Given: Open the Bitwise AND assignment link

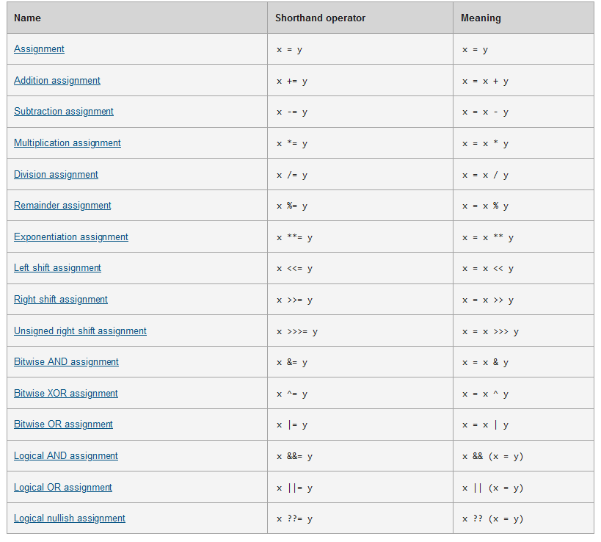Looking at the screenshot, I should coord(66,362).
